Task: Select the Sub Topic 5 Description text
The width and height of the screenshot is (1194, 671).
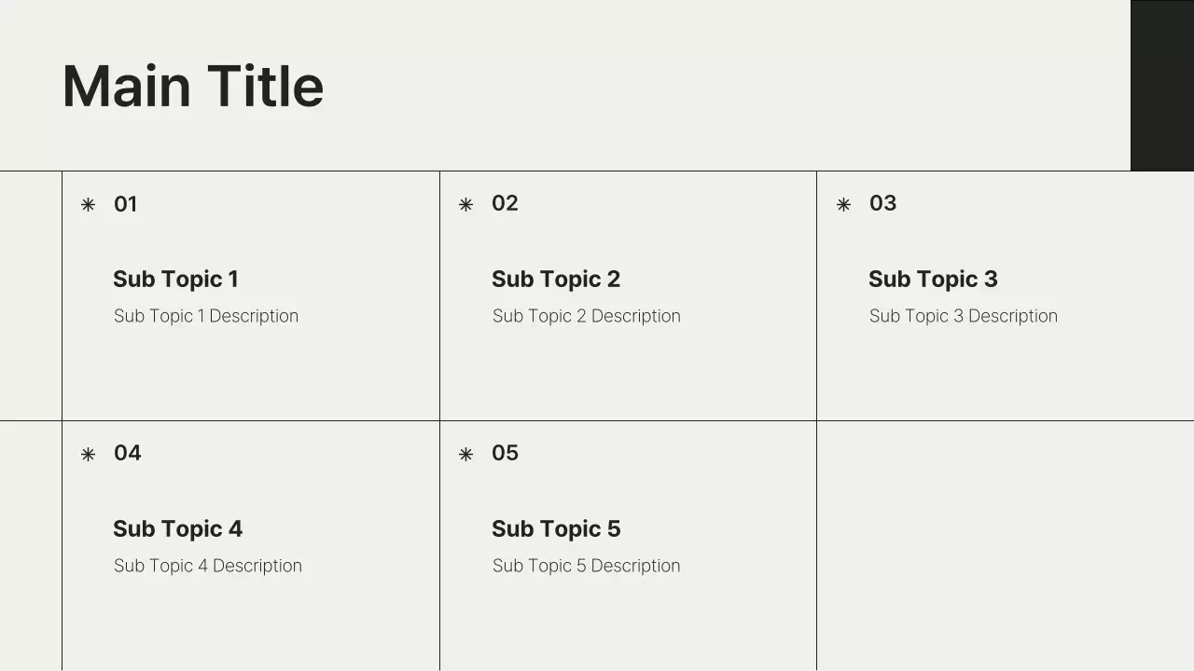Action: (x=587, y=566)
